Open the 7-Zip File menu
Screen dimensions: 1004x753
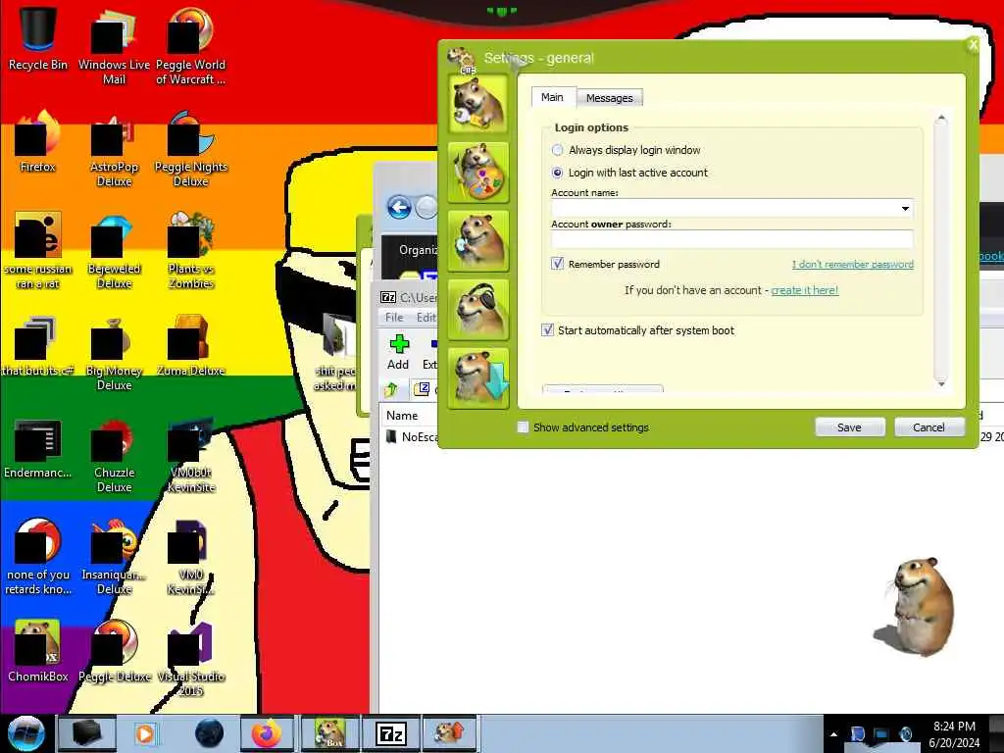(394, 318)
